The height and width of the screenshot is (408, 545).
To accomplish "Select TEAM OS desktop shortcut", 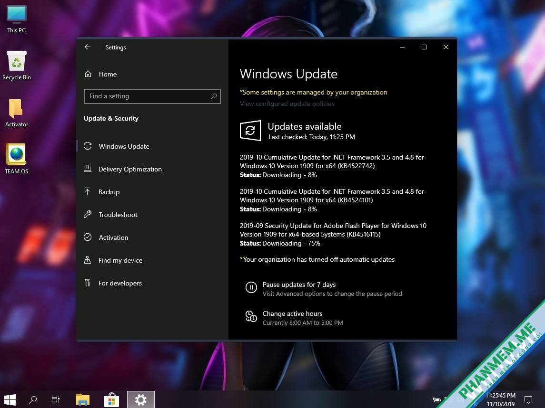I will pos(16,160).
